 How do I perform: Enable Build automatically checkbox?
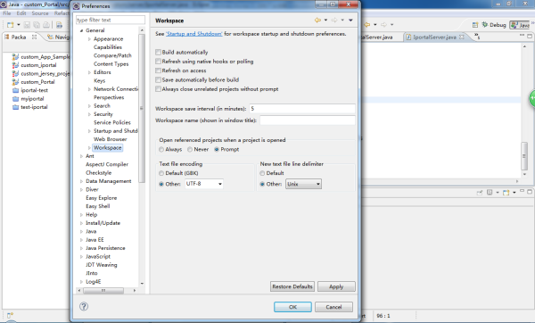click(x=159, y=53)
